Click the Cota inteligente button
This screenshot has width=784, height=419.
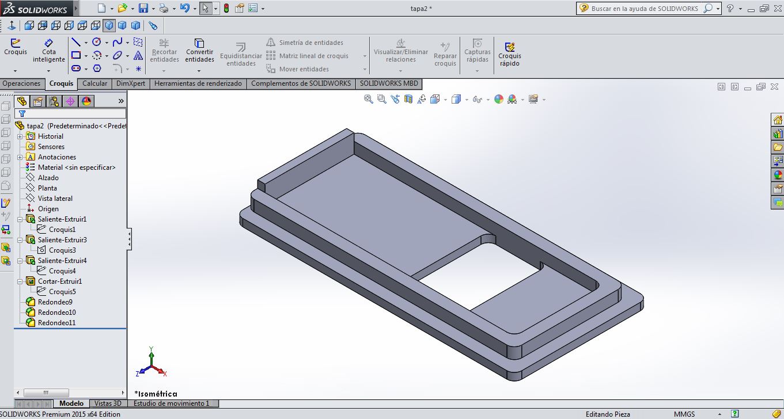click(49, 51)
